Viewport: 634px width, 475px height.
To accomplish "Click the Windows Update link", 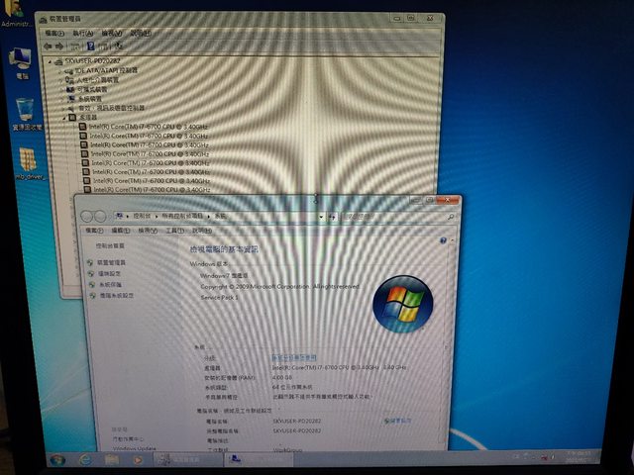I will (134, 448).
